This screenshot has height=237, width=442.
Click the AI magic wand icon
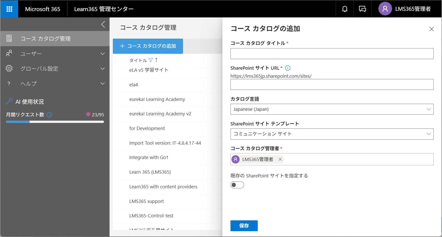coord(9,101)
